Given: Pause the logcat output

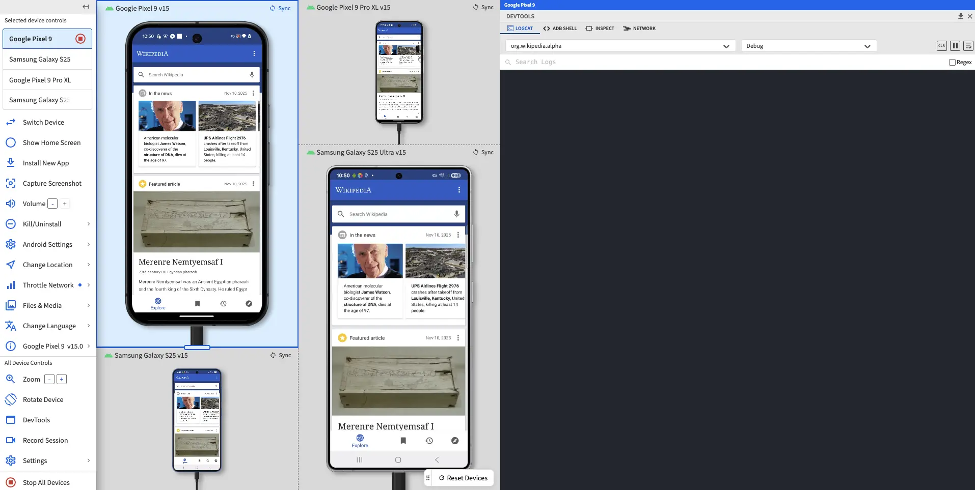Looking at the screenshot, I should [955, 46].
